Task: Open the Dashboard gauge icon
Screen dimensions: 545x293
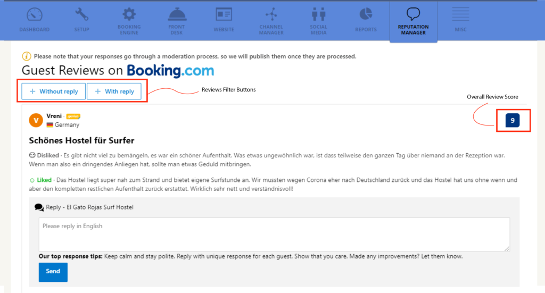Action: pyautogui.click(x=35, y=15)
